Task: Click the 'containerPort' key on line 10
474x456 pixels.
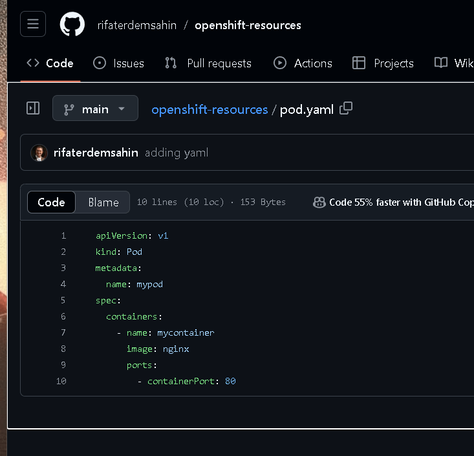Action: (181, 381)
